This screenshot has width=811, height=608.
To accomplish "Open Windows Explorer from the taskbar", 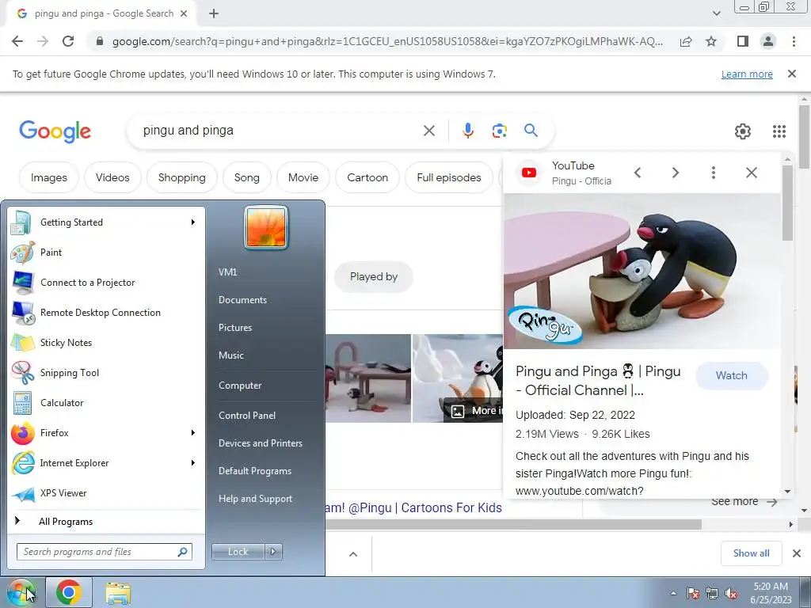I will 118,593.
